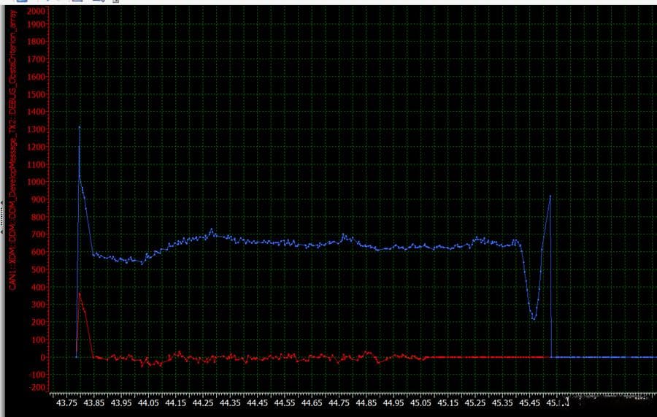Screen dimensions: 657x417
Task: Click the 1300 y-axis label
Action: [36, 129]
